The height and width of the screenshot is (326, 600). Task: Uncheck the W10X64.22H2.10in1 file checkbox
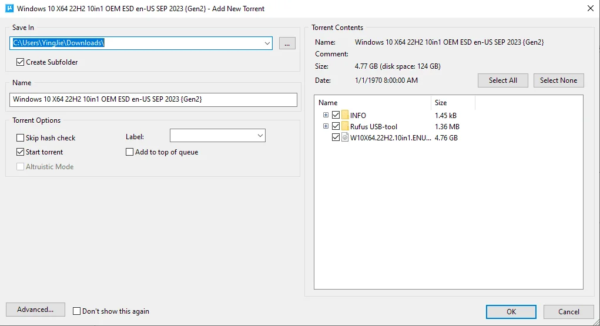pos(336,137)
